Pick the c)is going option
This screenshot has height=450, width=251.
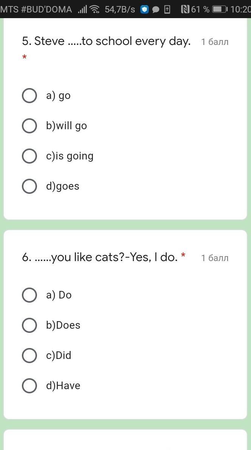click(29, 156)
